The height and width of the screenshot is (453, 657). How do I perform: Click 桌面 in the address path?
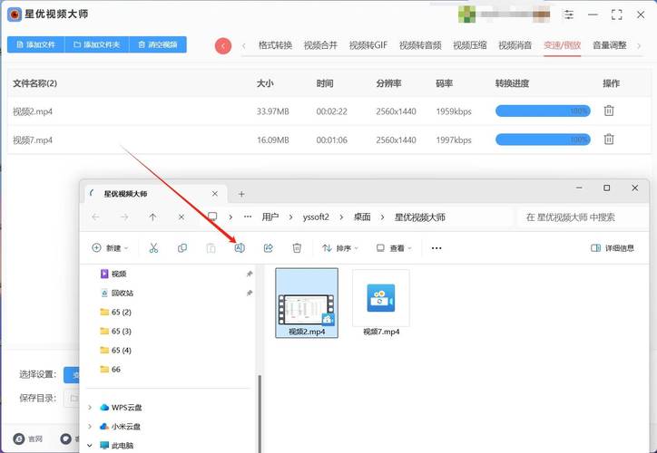362,217
